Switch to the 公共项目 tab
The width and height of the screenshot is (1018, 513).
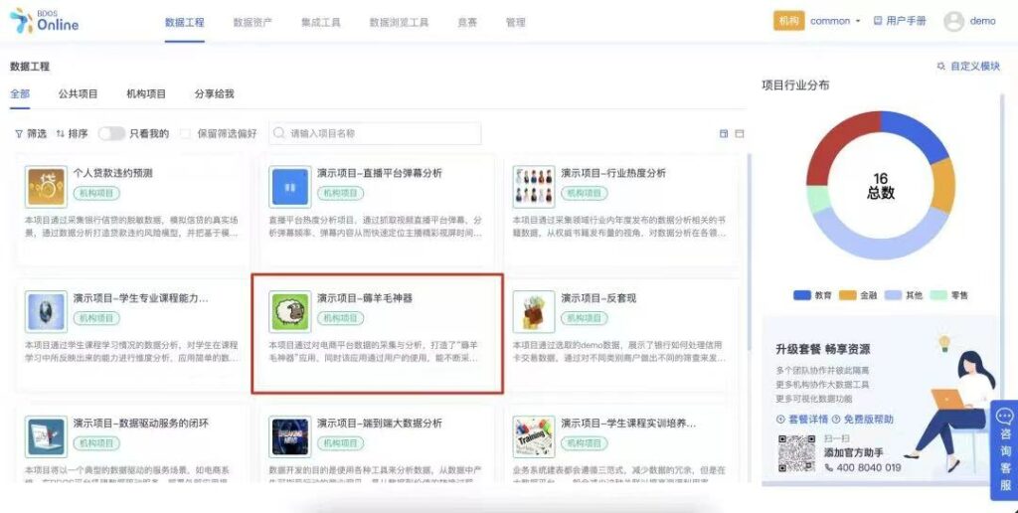(x=78, y=94)
